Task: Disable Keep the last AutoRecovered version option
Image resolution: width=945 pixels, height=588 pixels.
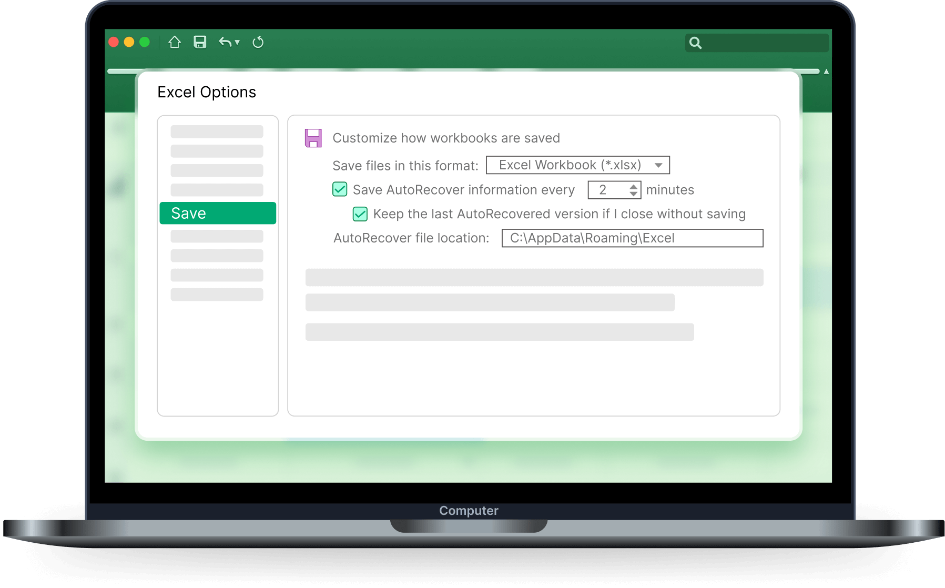Action: 360,214
